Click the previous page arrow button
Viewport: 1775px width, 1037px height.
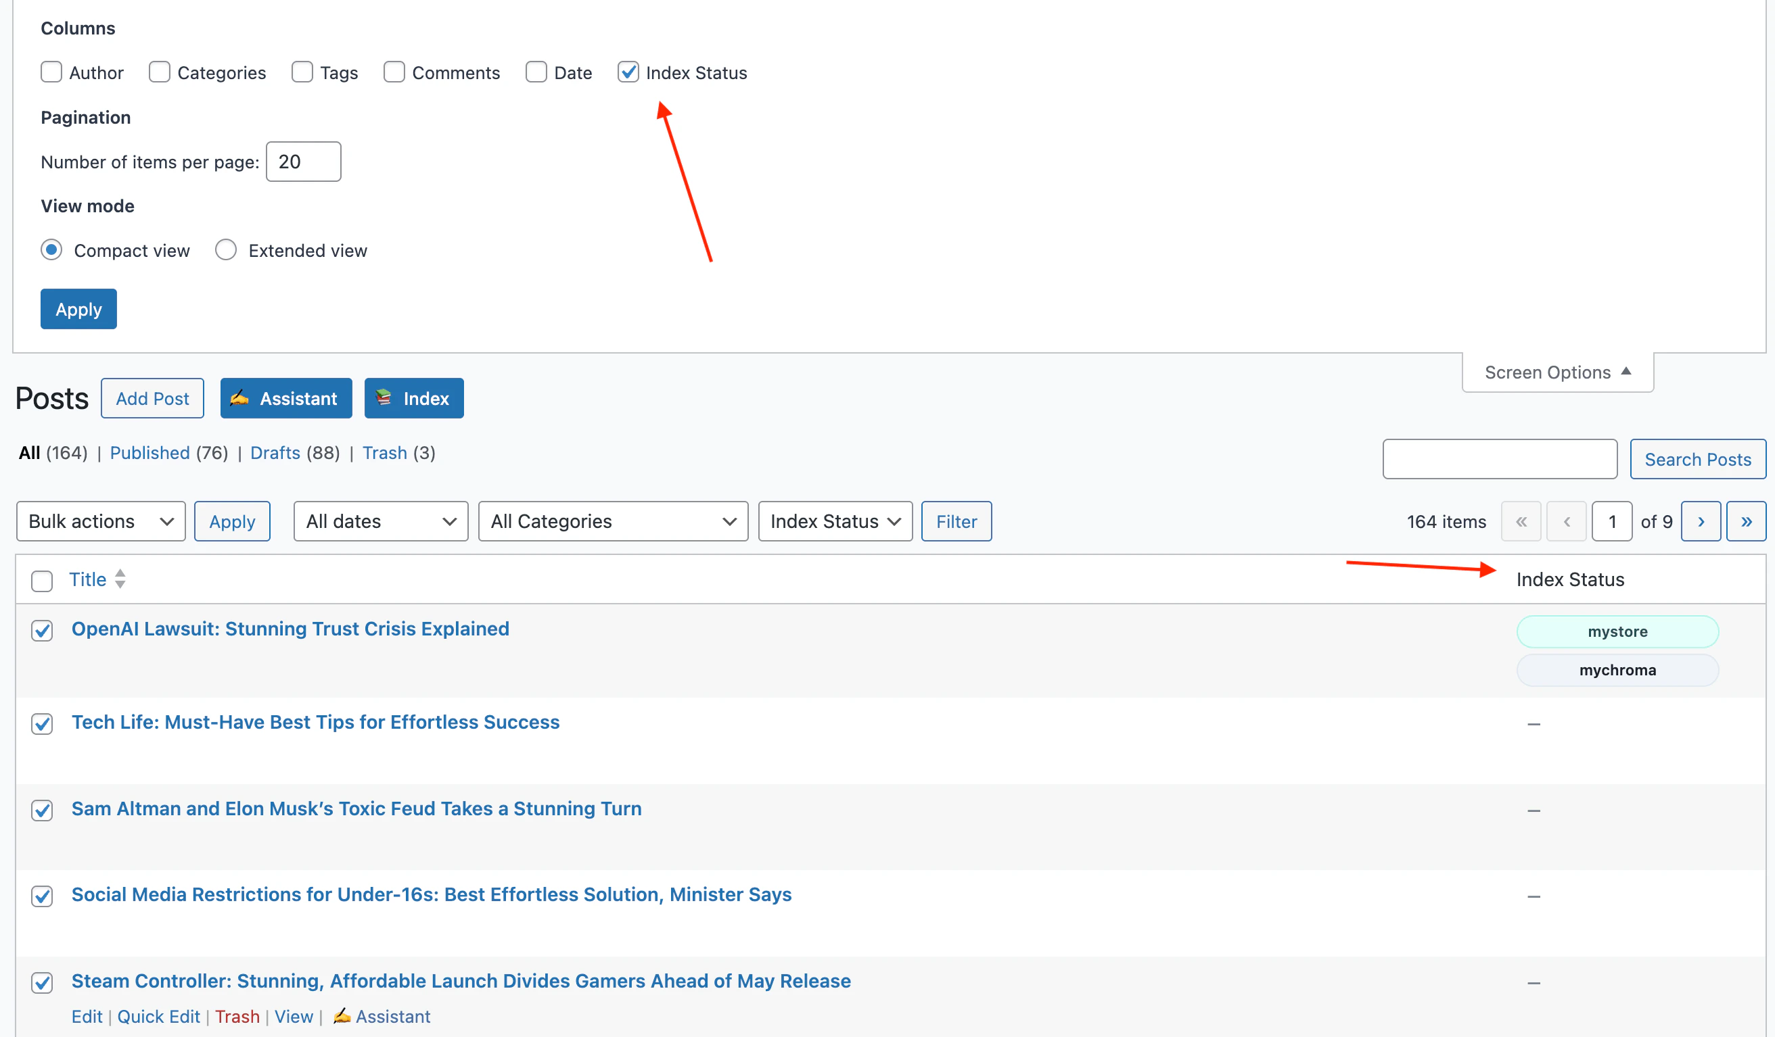(1567, 521)
